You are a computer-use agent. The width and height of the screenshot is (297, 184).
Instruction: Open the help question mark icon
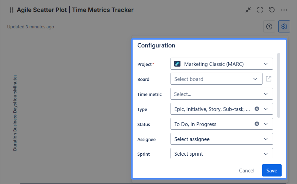269,27
